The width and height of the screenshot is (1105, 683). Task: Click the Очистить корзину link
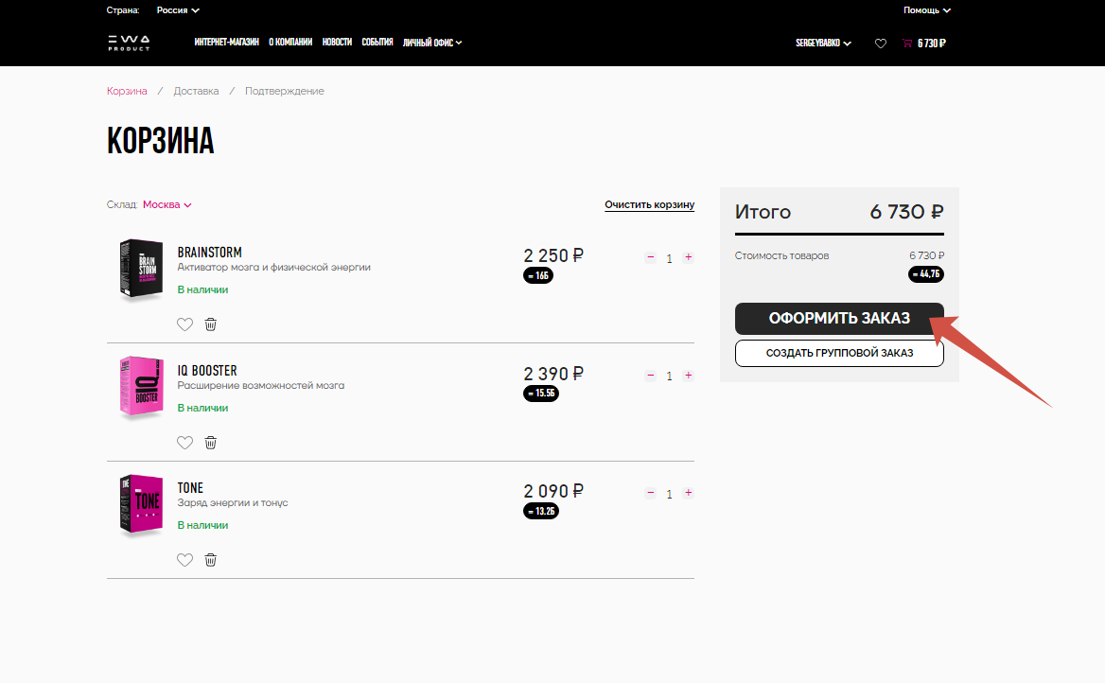[x=649, y=204]
